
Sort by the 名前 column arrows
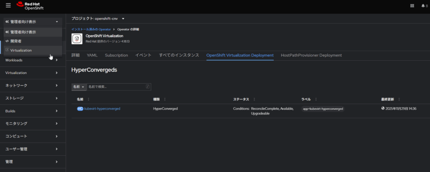click(88, 99)
